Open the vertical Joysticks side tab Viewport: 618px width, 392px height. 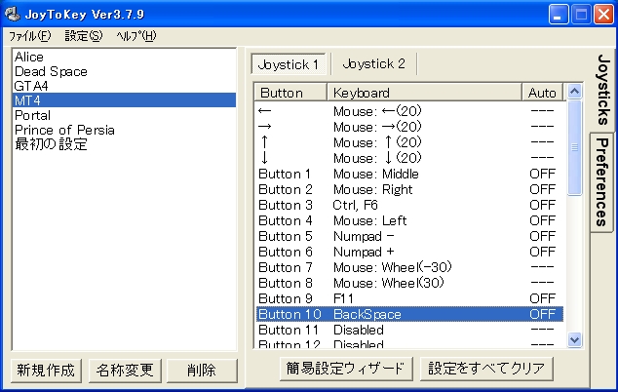tap(603, 89)
